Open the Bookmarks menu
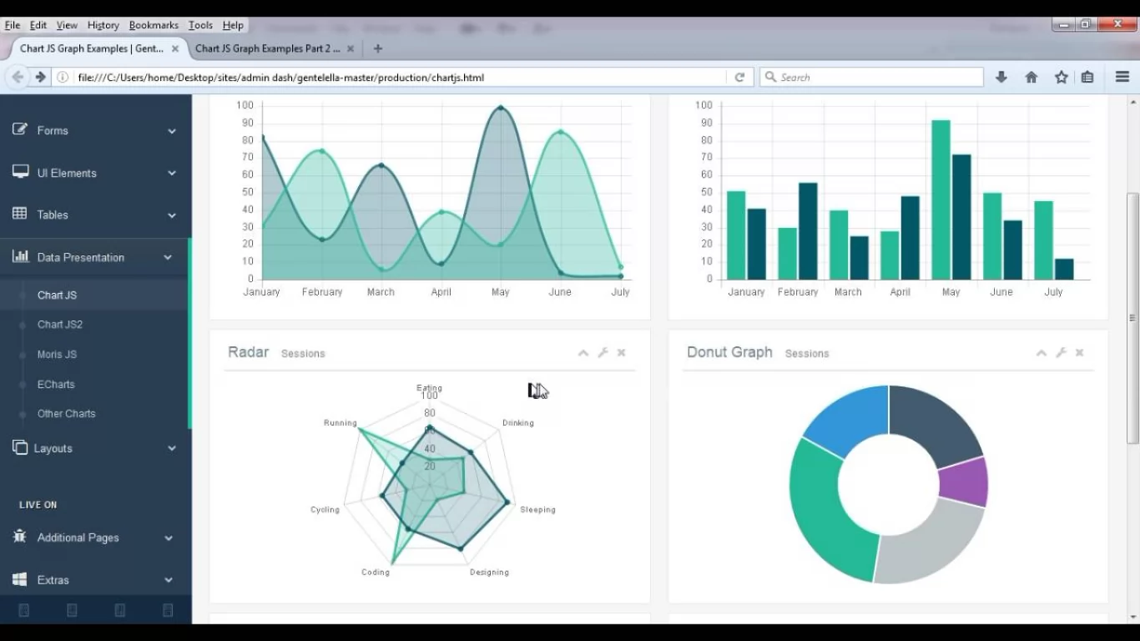Screen dimensions: 1140x641 pos(154,24)
